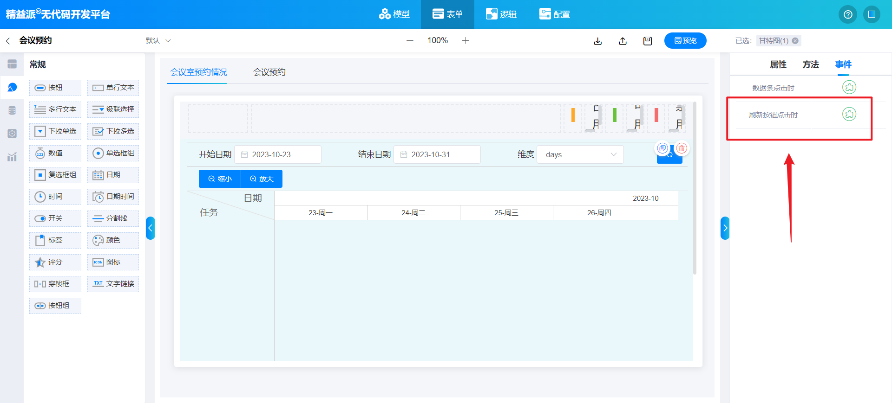The image size is (892, 403).
Task: Collapse the right panel handle
Action: coord(725,228)
